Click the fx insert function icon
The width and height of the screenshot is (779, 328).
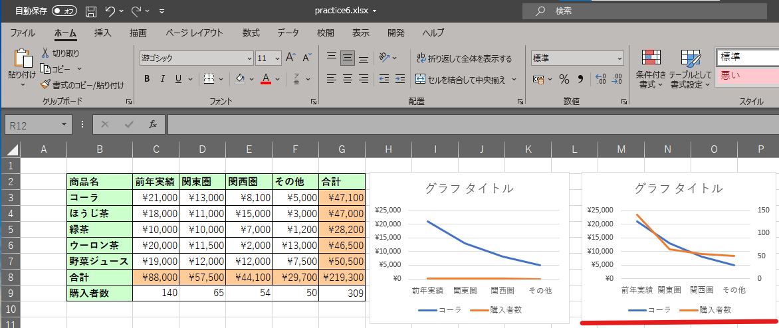coord(153,125)
